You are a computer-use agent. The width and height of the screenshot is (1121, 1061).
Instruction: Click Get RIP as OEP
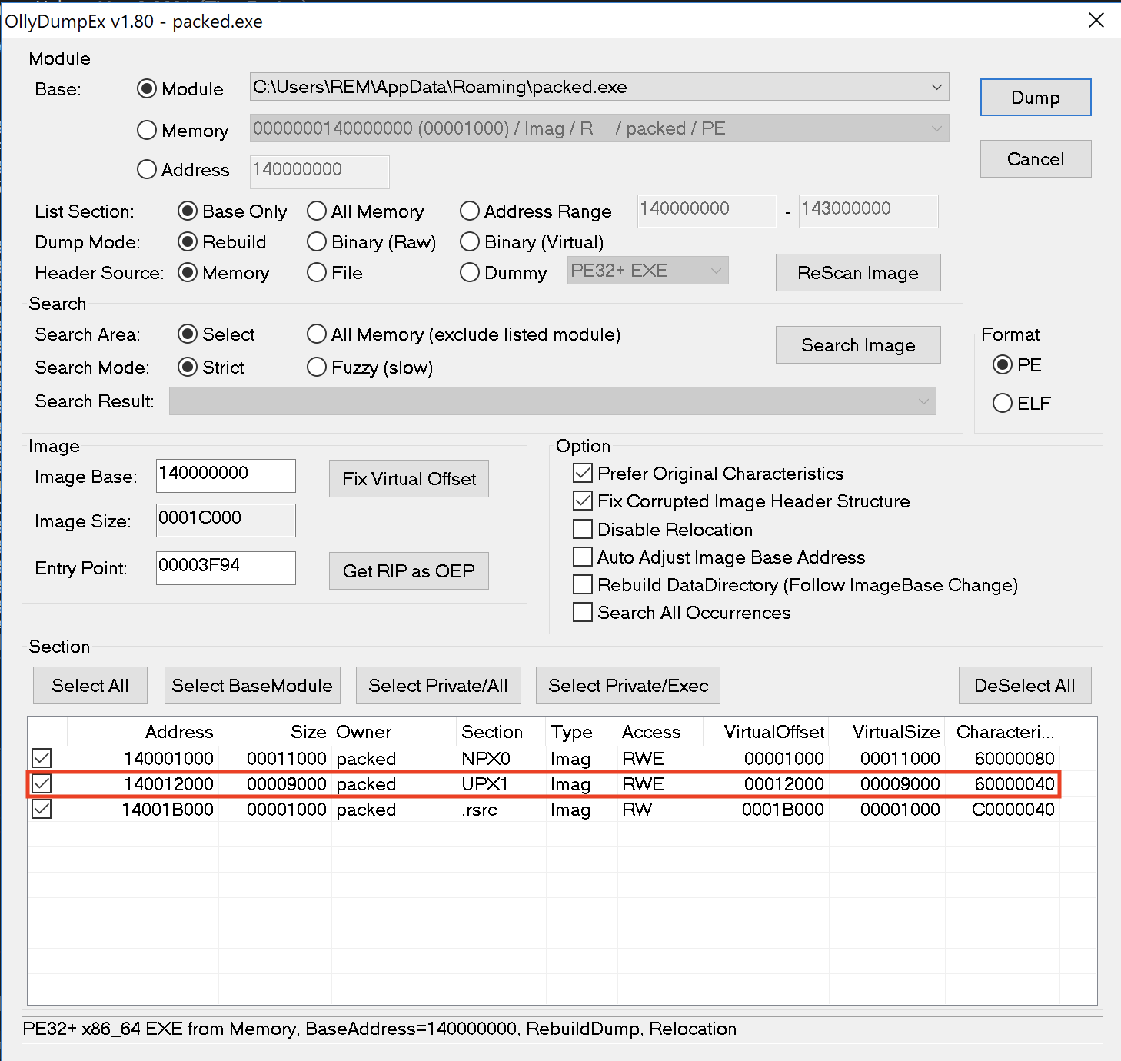click(408, 571)
